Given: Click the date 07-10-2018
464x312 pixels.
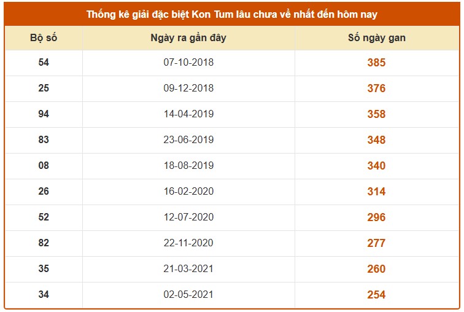Looking at the screenshot, I should coord(188,63).
